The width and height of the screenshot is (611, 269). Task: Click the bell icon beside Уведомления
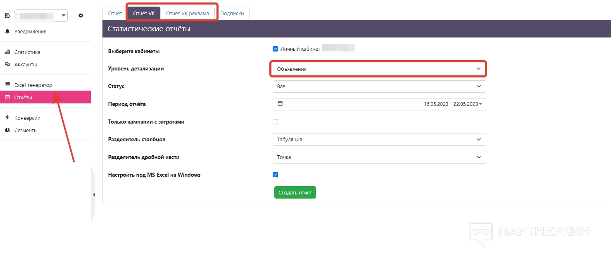point(7,31)
